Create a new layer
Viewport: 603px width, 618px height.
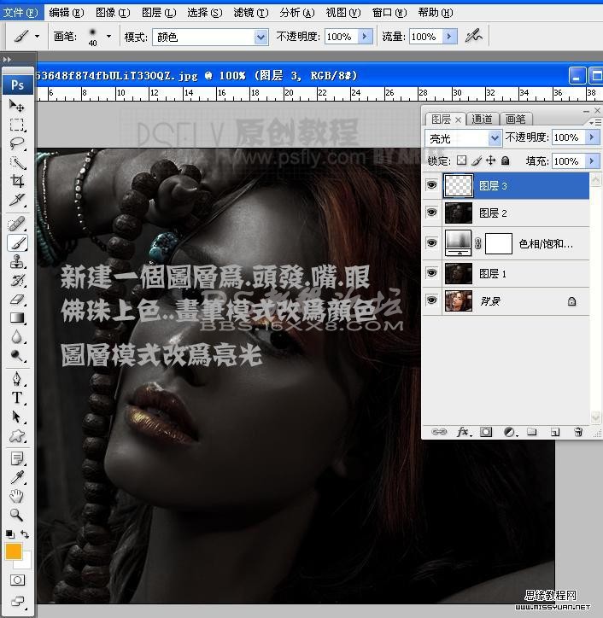[x=555, y=433]
